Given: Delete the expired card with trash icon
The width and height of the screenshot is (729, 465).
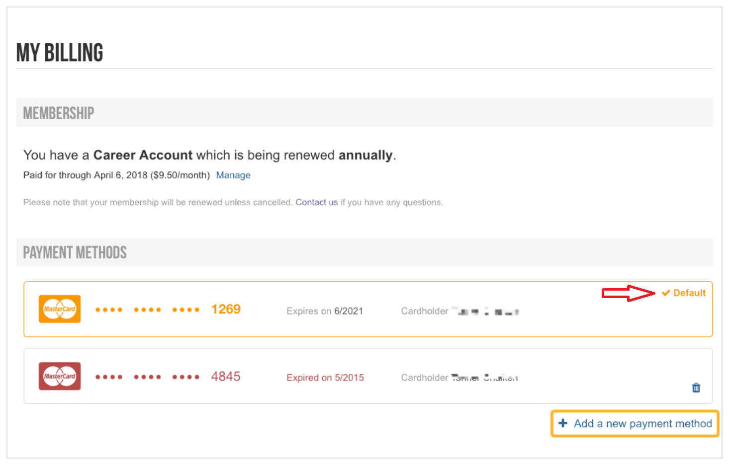Looking at the screenshot, I should click(x=696, y=387).
